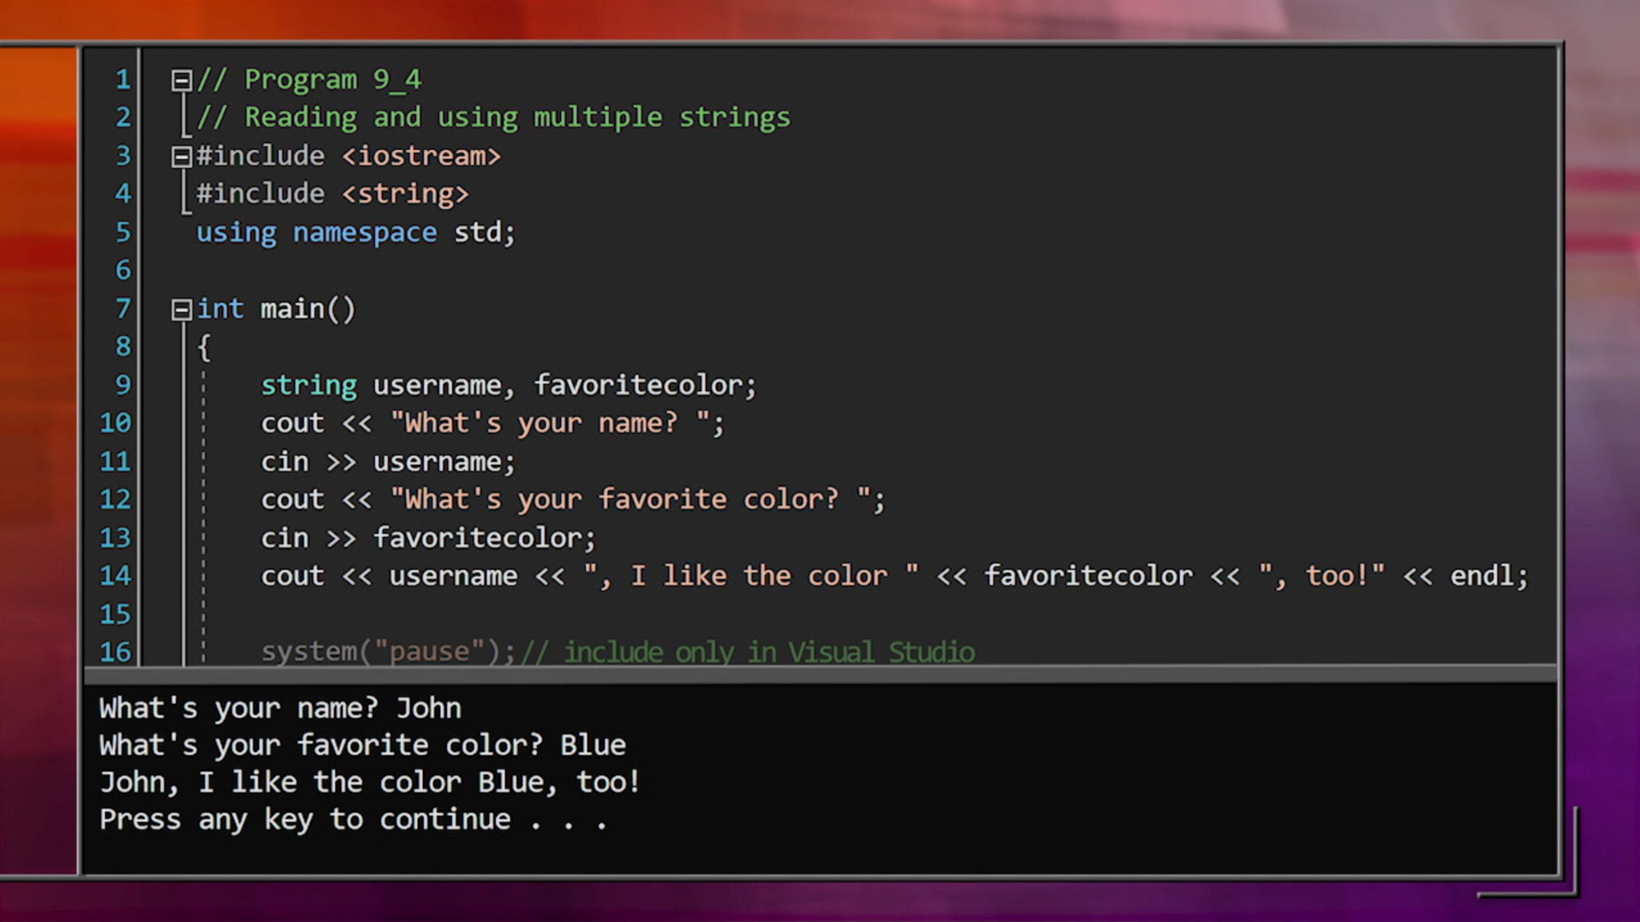This screenshot has width=1640, height=922.
Task: Click the 'Press any key to continue' line
Action: (353, 820)
